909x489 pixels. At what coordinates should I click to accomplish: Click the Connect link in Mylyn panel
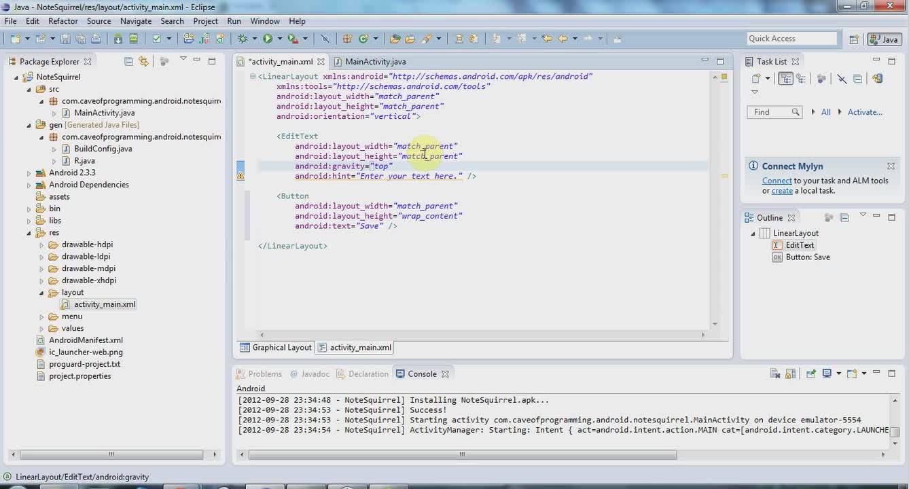777,181
